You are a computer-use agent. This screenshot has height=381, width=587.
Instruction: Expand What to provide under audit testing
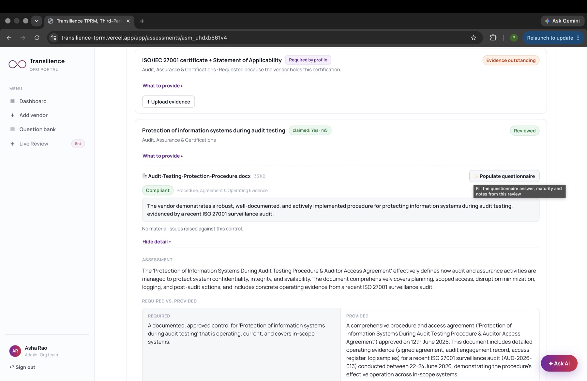click(162, 156)
